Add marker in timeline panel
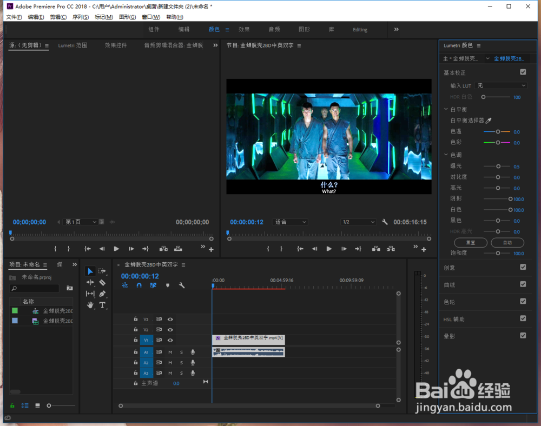The image size is (541, 426). 168,285
